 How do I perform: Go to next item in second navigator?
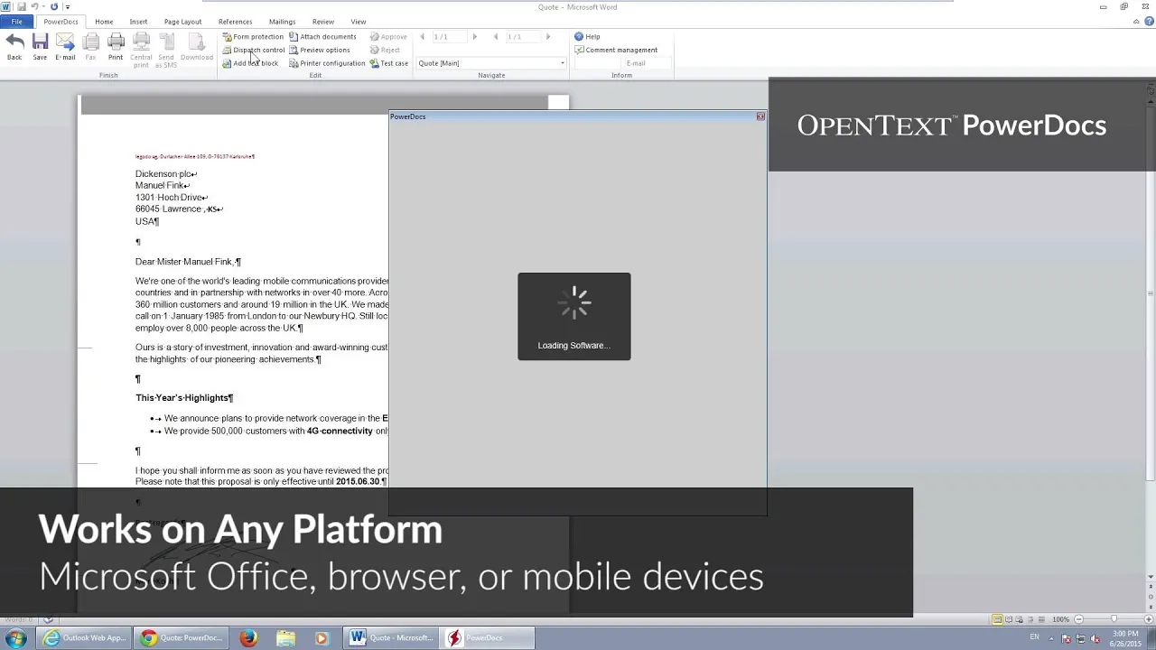(x=547, y=37)
